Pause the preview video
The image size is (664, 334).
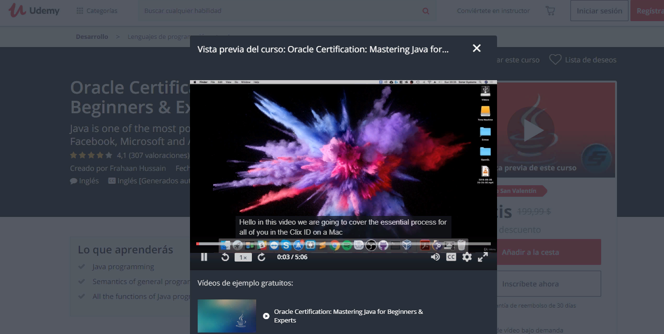pyautogui.click(x=204, y=257)
